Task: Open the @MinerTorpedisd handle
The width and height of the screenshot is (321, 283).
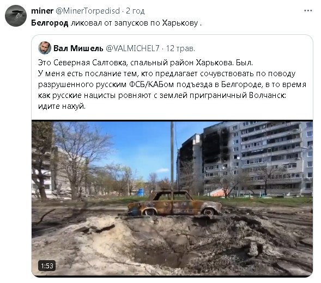Action: [x=88, y=11]
